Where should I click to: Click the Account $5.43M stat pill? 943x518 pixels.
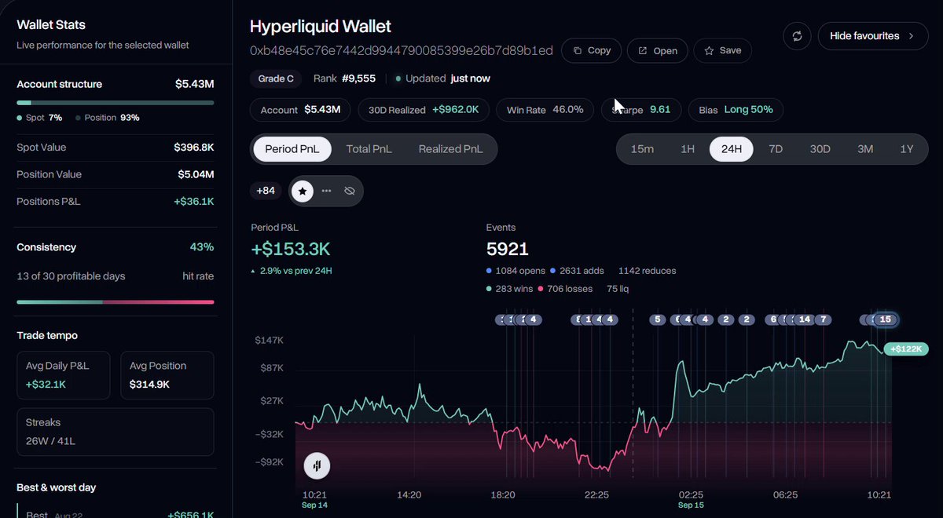tap(300, 110)
